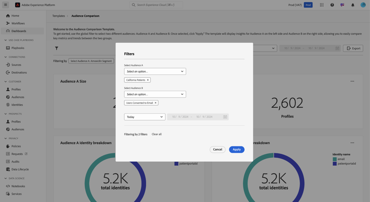Screen dimensions: 370x202
Task: Collapse the Connections section
Action: click(x=5, y=57)
